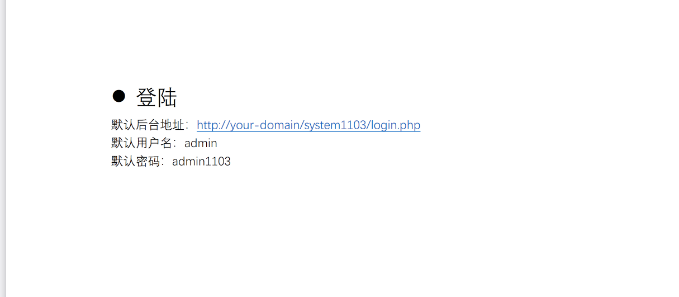The height and width of the screenshot is (297, 679).
Task: Click the 登陆 heading text
Action: click(x=156, y=98)
